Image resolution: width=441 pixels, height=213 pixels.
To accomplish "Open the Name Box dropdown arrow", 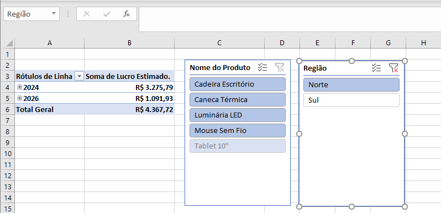I will pos(54,14).
